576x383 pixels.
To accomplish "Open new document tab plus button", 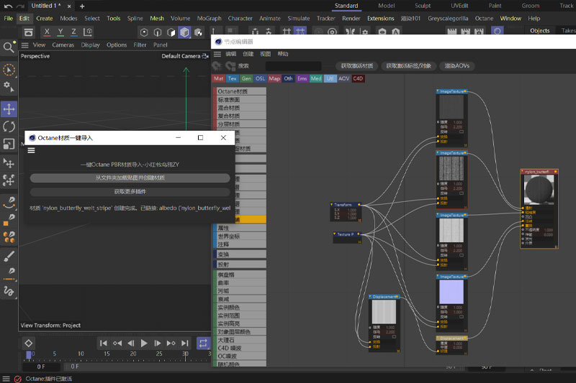I will pos(82,6).
